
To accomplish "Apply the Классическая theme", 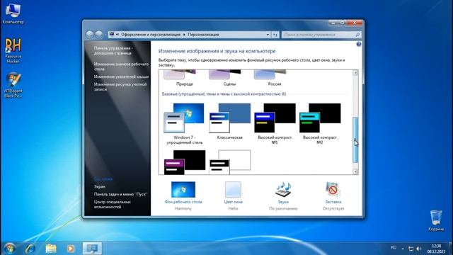I will point(229,121).
